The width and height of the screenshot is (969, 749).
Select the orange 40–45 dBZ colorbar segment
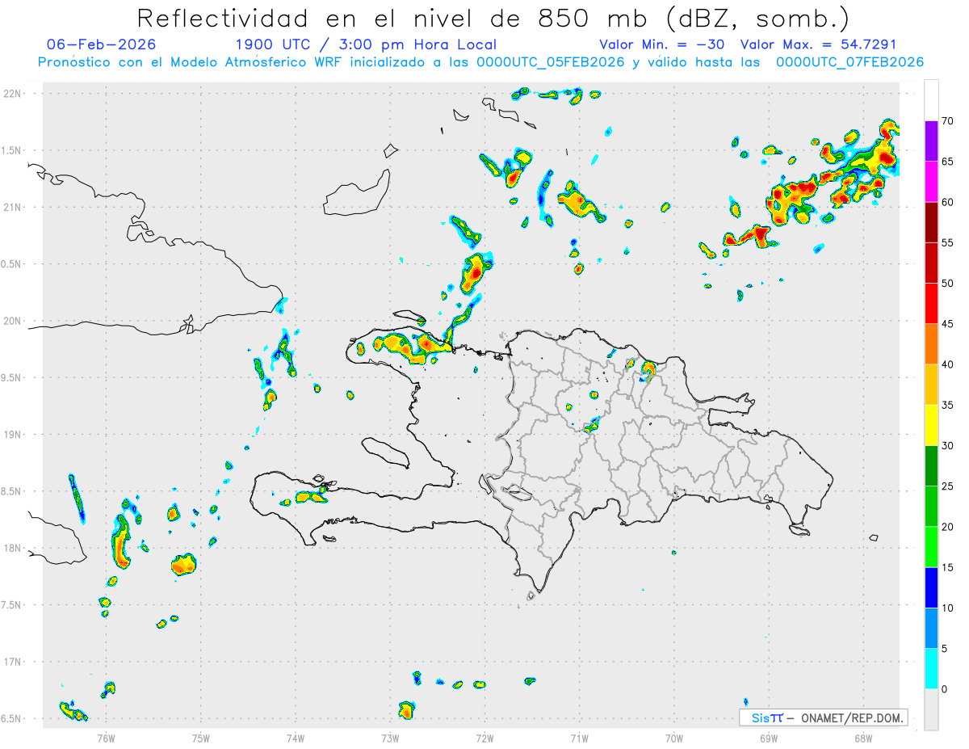tap(931, 344)
